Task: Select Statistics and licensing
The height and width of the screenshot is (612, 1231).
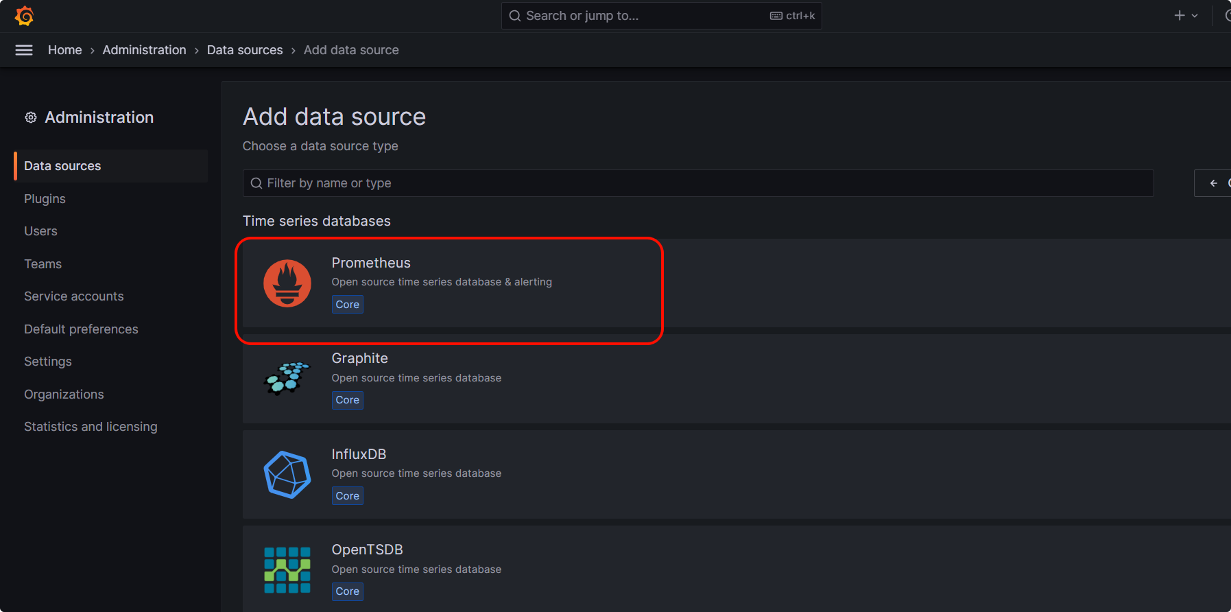Action: point(91,427)
